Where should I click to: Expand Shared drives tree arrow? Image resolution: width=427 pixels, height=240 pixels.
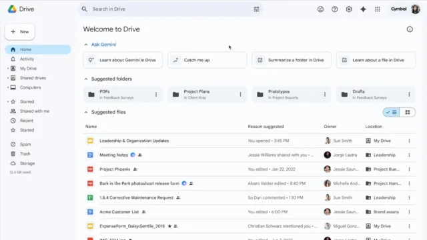tap(8, 78)
